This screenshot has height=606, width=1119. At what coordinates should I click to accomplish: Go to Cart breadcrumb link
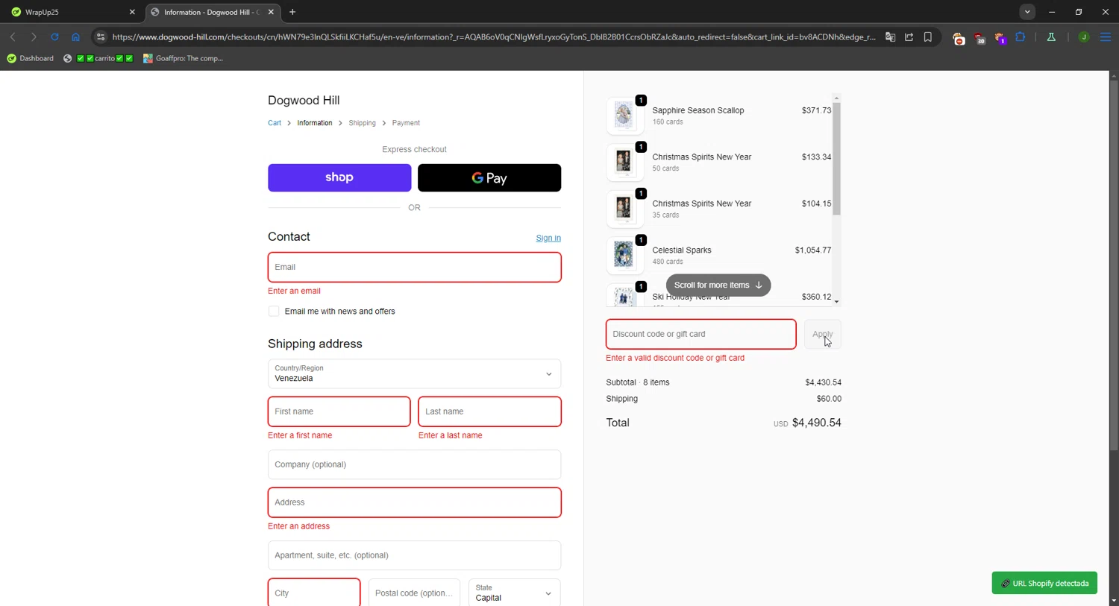tap(275, 123)
